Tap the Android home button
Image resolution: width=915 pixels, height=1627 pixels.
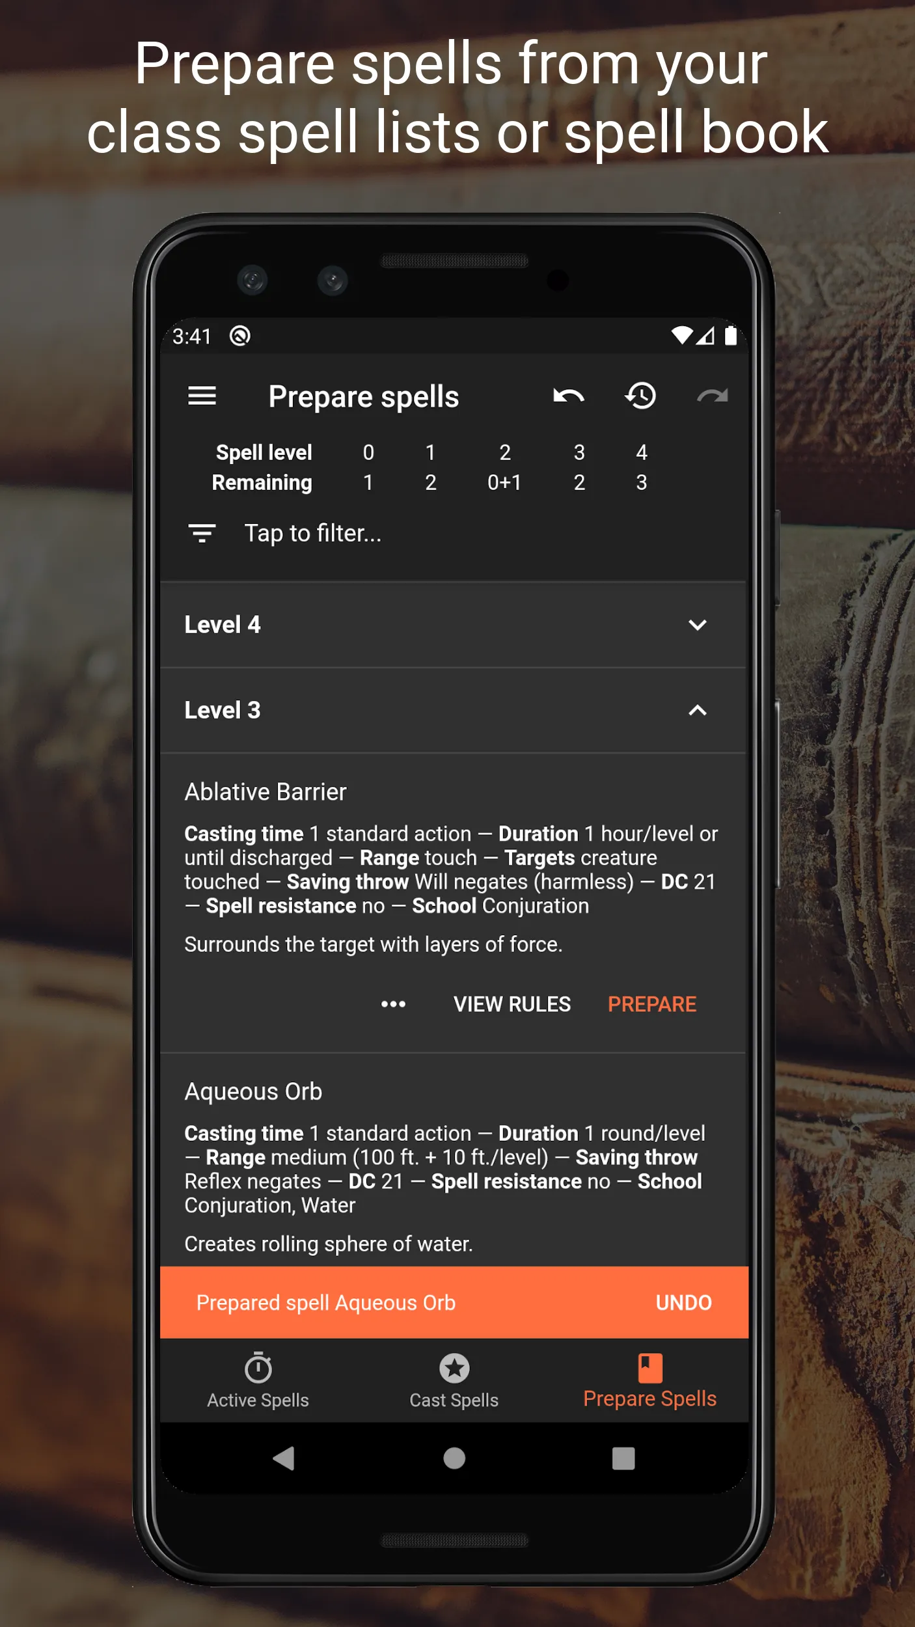click(454, 1458)
